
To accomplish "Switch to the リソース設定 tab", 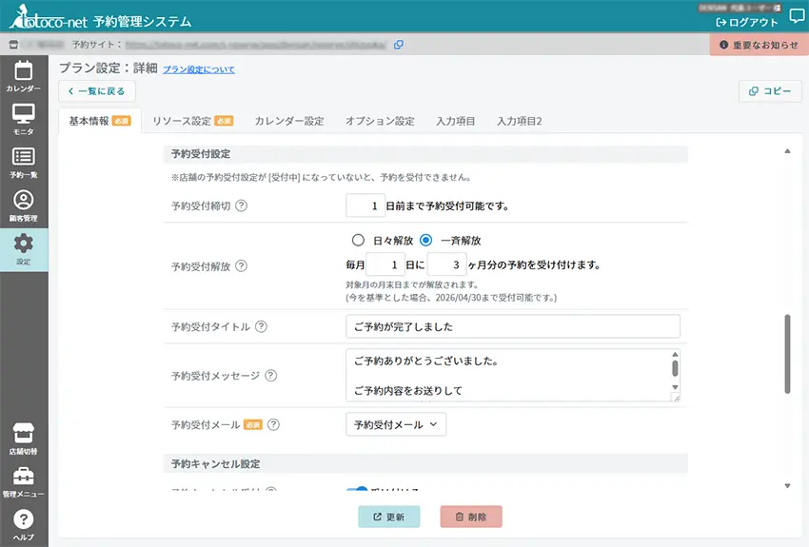I will (192, 121).
